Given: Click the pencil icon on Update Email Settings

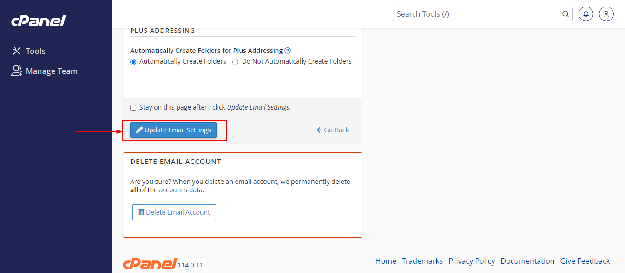Looking at the screenshot, I should point(139,130).
